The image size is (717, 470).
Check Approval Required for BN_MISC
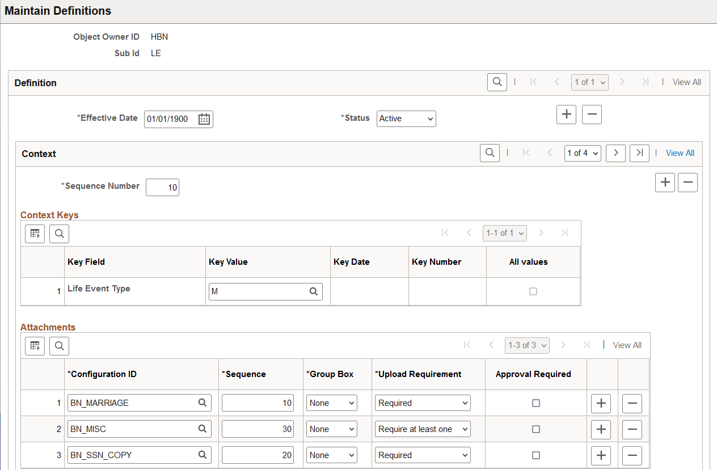pos(535,429)
